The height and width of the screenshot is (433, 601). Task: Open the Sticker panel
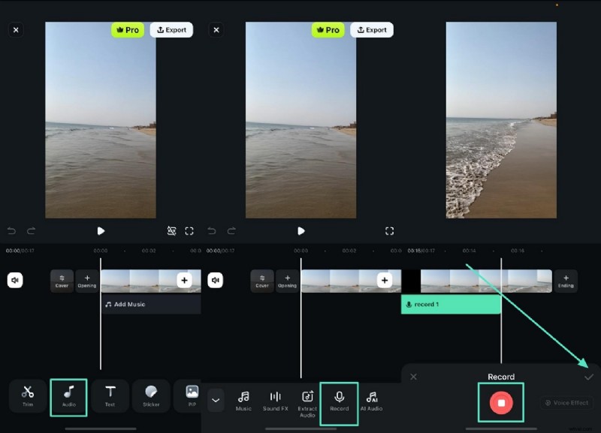pos(150,397)
